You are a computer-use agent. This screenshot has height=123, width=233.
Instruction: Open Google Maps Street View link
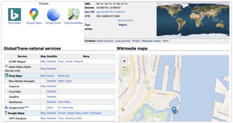[x=74, y=113]
